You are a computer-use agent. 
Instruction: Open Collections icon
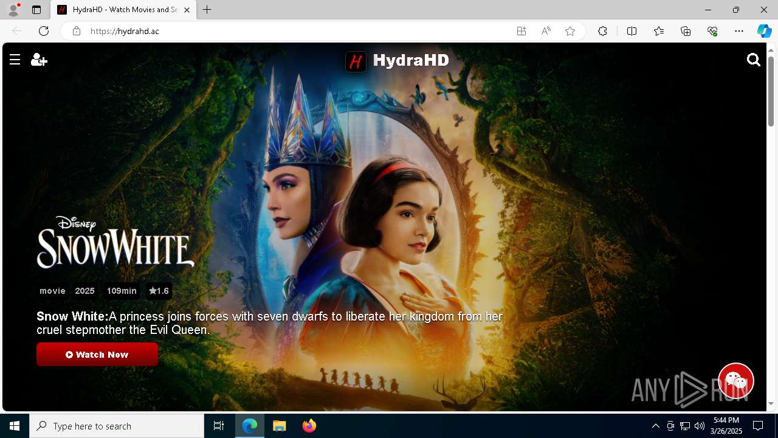pyautogui.click(x=686, y=31)
